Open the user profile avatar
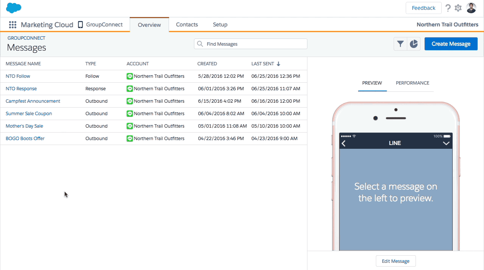Viewport: 484px width, 270px height. tap(471, 8)
